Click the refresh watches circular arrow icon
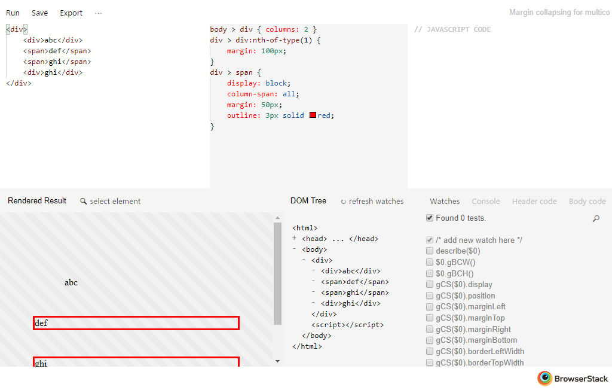 344,202
